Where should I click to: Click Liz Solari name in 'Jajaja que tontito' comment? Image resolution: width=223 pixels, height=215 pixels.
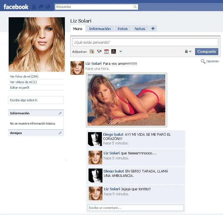click(112, 189)
